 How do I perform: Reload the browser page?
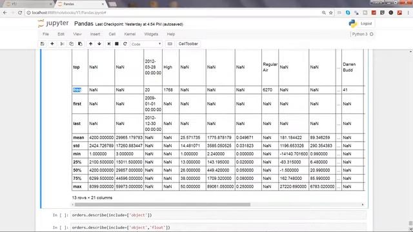pyautogui.click(x=20, y=13)
